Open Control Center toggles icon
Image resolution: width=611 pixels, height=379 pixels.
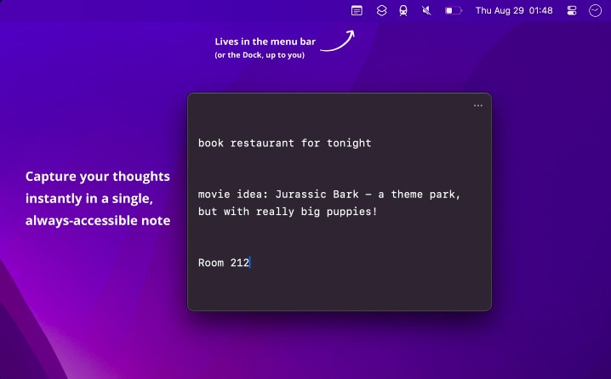pos(572,10)
